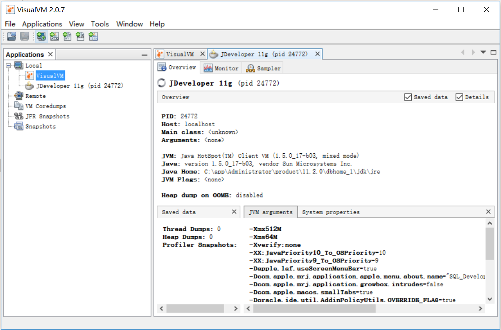Switch to JDeveloper 11g document tab
Screen dimensions: 501x330
[x=264, y=54]
